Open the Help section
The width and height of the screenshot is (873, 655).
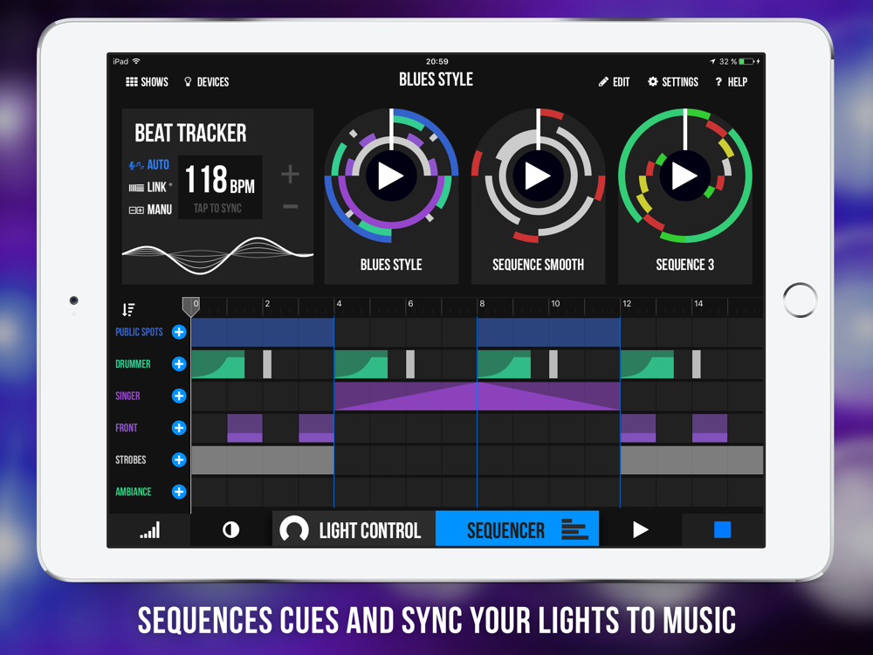(x=731, y=82)
